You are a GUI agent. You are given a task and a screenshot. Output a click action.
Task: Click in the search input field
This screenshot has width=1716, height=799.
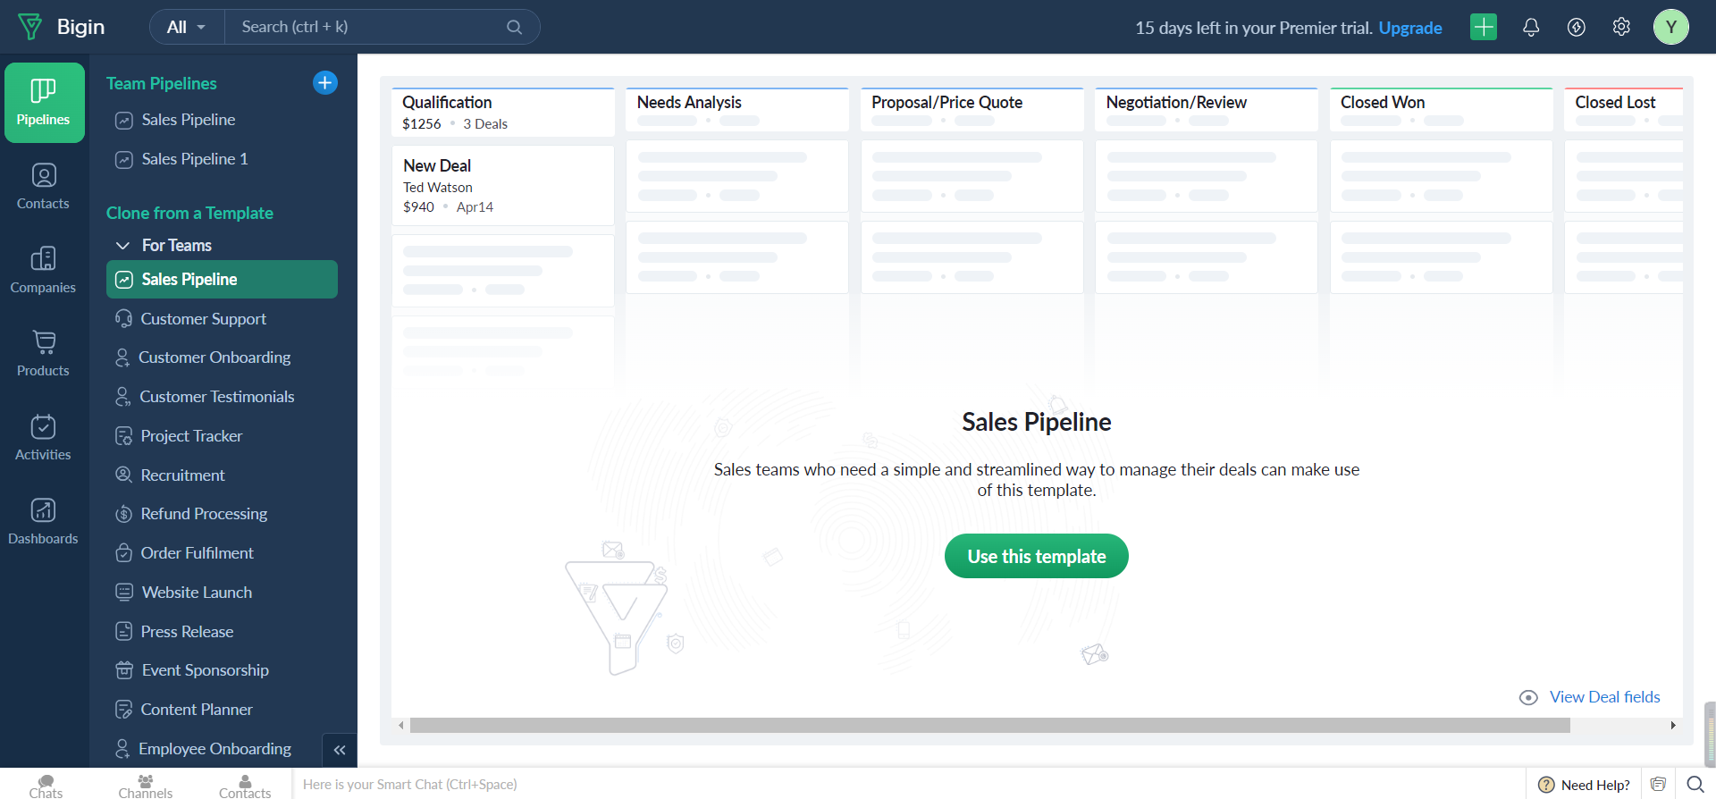(371, 28)
